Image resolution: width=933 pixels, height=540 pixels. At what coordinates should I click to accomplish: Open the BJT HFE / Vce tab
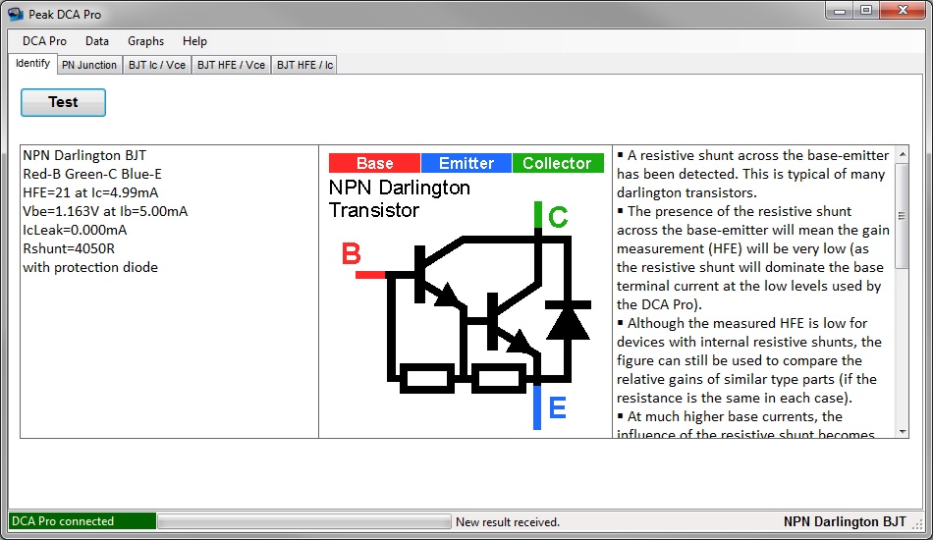(x=231, y=65)
